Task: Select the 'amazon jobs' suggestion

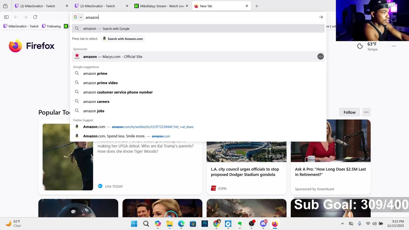Action: (x=198, y=111)
